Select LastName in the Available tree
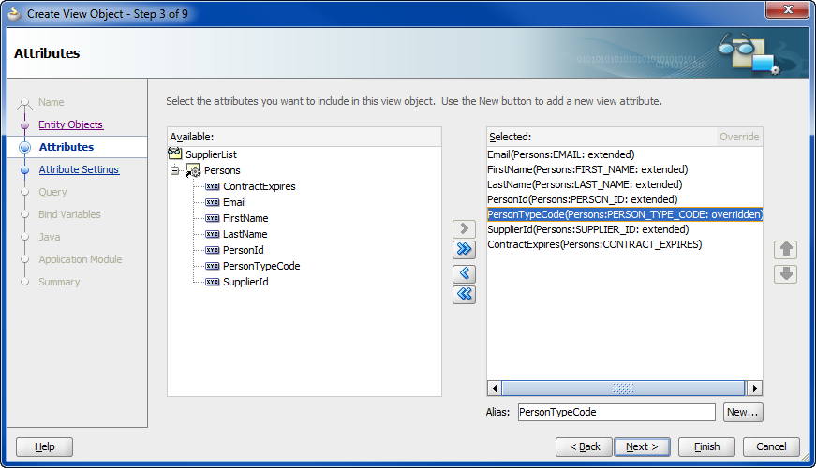816x468 pixels. 245,234
